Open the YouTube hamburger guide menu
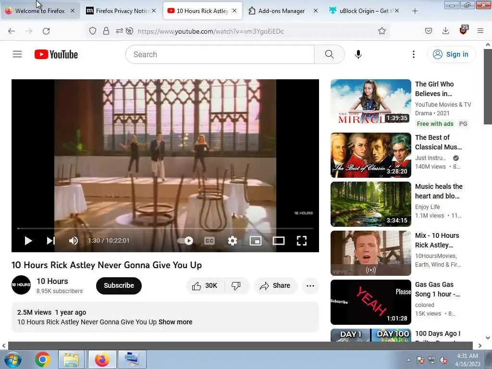Screen dimensions: 492x369 point(17,54)
